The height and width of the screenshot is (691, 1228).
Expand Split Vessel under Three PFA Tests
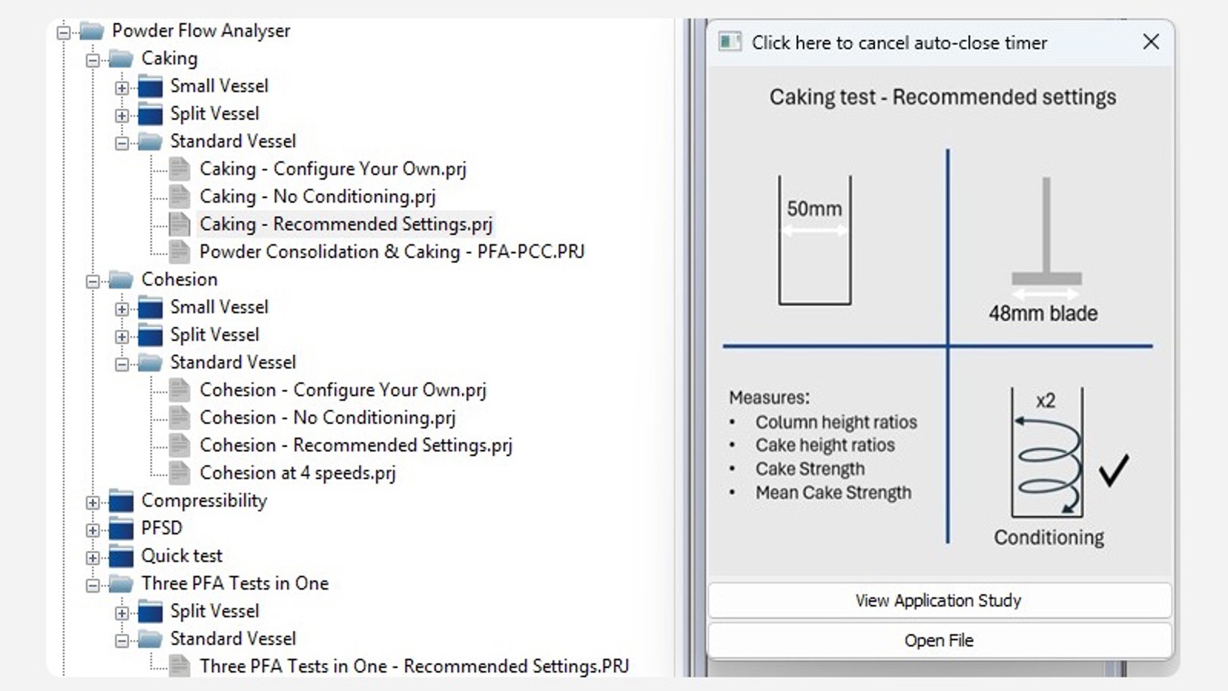pos(122,613)
